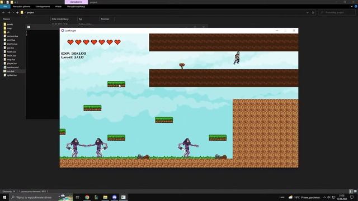This screenshot has width=358, height=201.
Task: Expand the Explorer ribbon chevron
Action: 352,7
